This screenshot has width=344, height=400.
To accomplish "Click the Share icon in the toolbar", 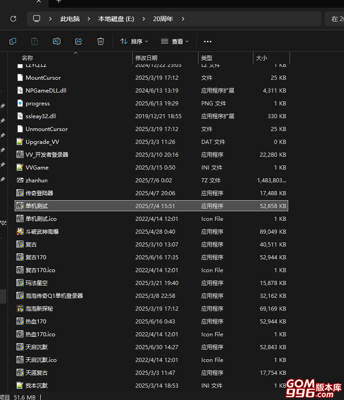I will point(79,41).
